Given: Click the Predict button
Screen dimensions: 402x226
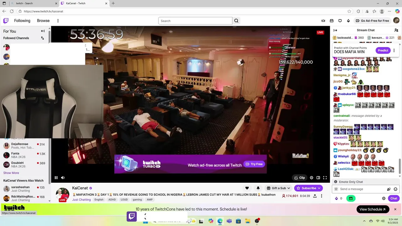Looking at the screenshot, I should point(383,51).
